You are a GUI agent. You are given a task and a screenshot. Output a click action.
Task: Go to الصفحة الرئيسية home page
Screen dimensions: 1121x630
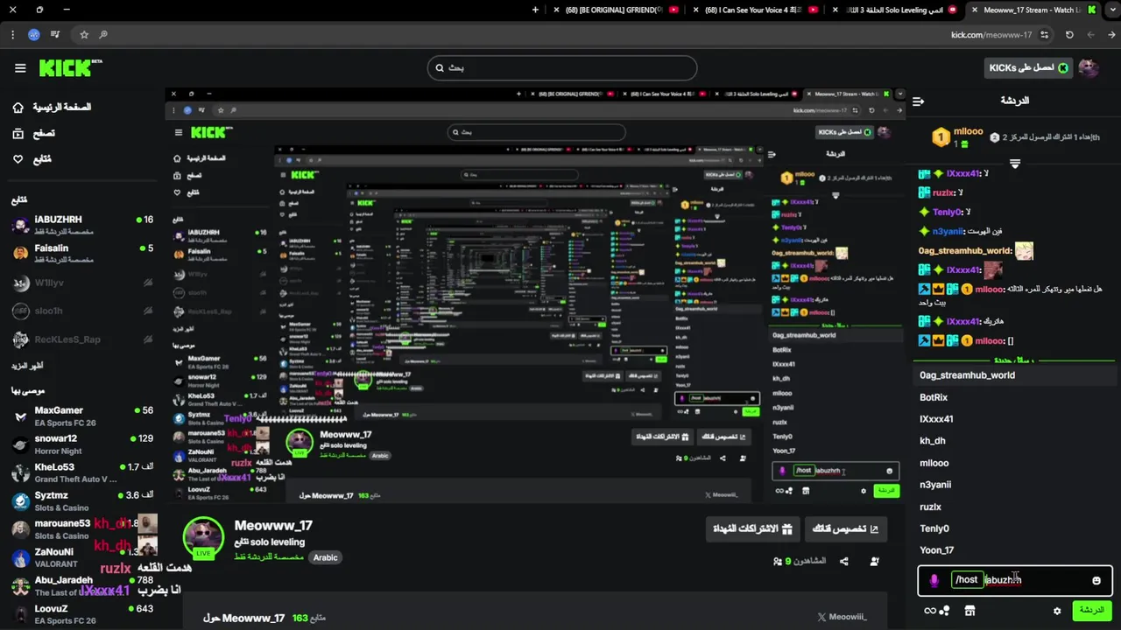[x=62, y=107]
